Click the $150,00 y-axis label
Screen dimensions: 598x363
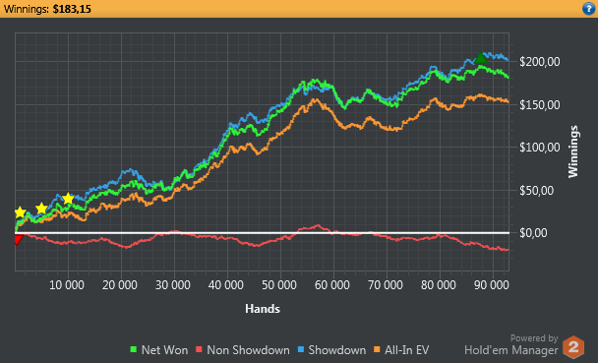[540, 105]
